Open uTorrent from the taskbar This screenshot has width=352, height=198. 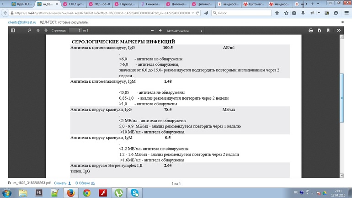point(119,193)
